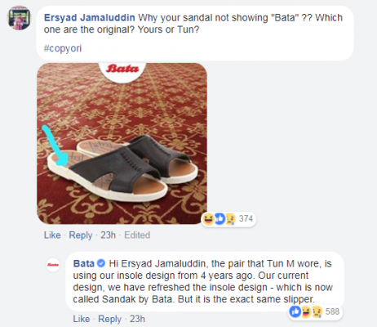Click the laughing emoji on Bata's reply
The width and height of the screenshot is (377, 327).
(305, 311)
